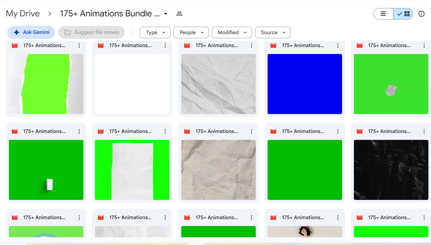
Task: Open small folded paper on green thumbnail
Action: click(46, 170)
